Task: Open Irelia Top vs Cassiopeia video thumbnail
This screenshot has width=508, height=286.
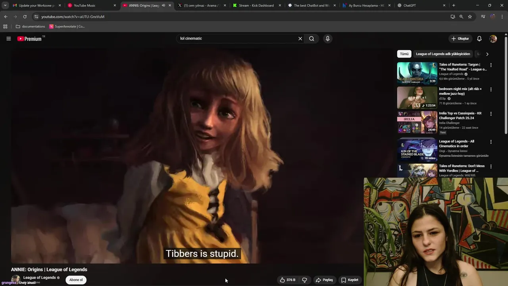Action: point(417,122)
